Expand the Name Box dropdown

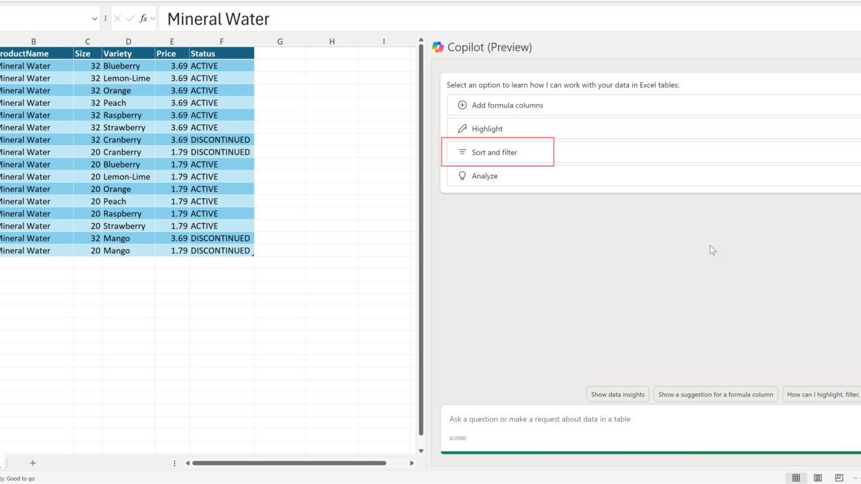coord(94,19)
